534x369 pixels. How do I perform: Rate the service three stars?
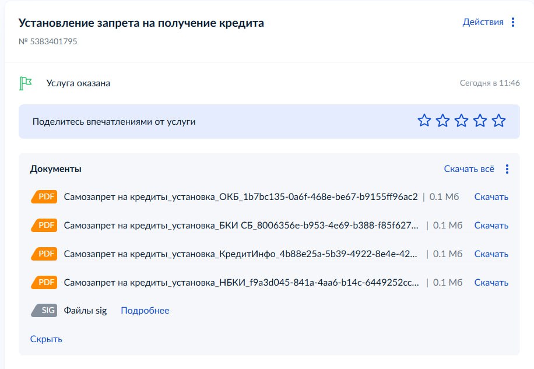pyautogui.click(x=462, y=121)
